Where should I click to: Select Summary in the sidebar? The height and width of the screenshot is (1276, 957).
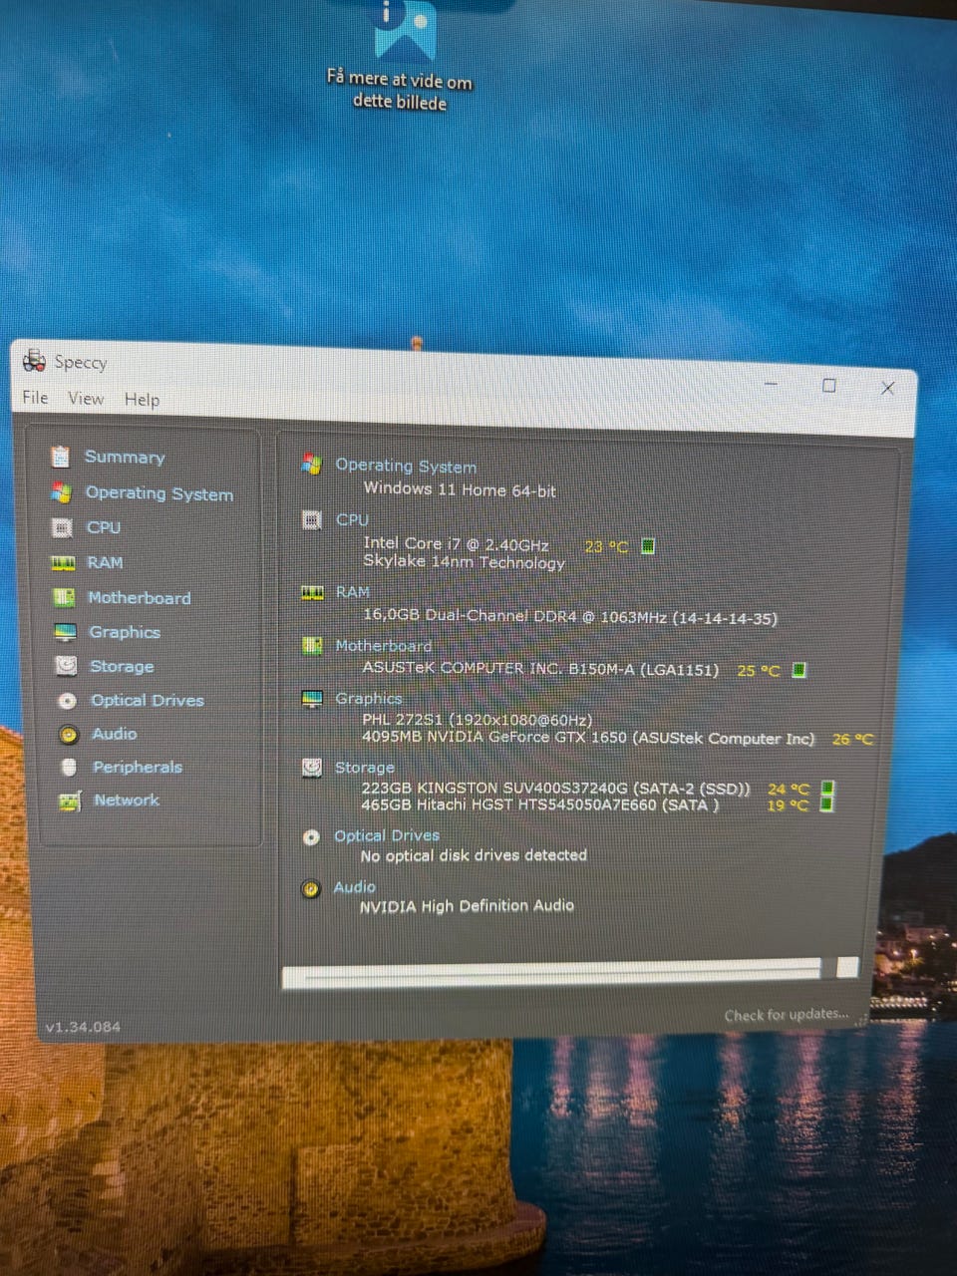pyautogui.click(x=125, y=457)
